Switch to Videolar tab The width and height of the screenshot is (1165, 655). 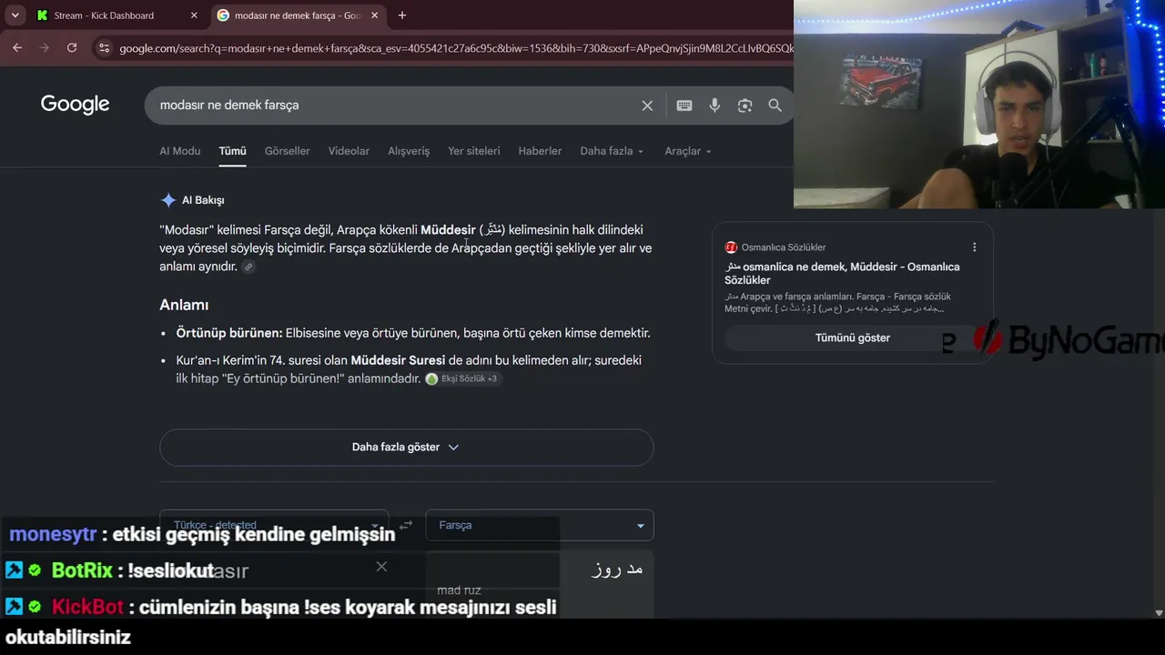tap(349, 151)
